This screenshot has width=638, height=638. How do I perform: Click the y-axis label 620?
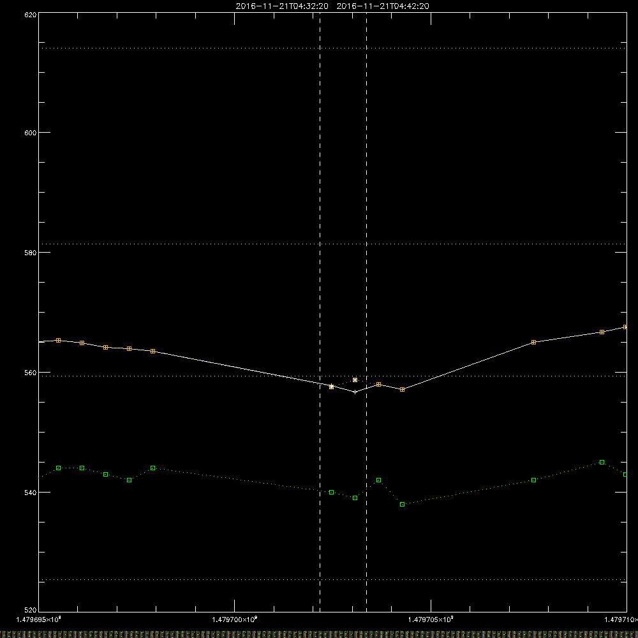[31, 15]
